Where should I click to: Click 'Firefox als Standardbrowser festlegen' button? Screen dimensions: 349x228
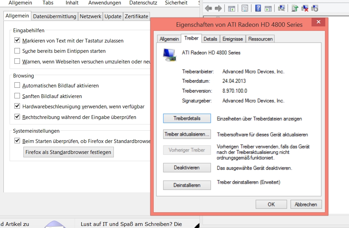[68, 152]
